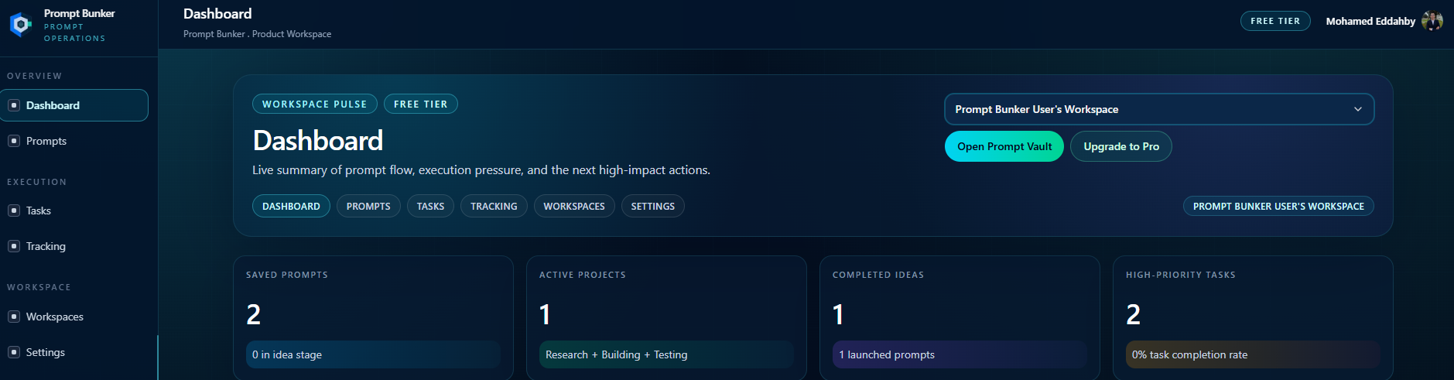The height and width of the screenshot is (380, 1454).
Task: Click '0% task completion rate' text
Action: click(1189, 354)
